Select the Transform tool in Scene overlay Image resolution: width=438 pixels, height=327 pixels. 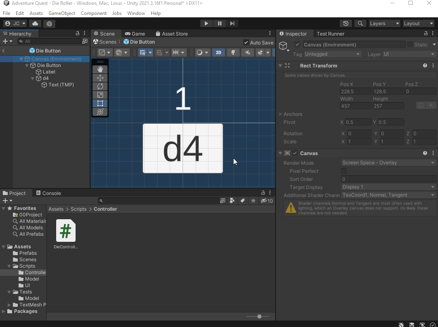pos(100,112)
